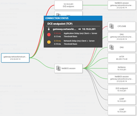
Task: Click the DCE endpoint (TCP) title
Action: click(60, 24)
